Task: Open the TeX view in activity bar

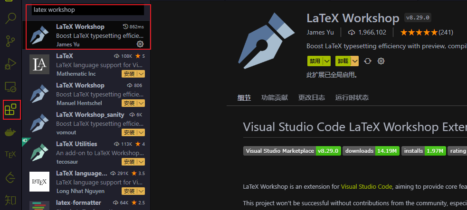Action: (10, 154)
